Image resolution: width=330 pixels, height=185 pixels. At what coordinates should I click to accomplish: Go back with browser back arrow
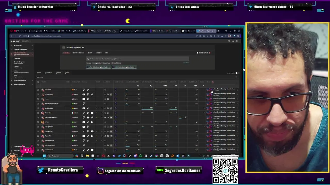11,36
